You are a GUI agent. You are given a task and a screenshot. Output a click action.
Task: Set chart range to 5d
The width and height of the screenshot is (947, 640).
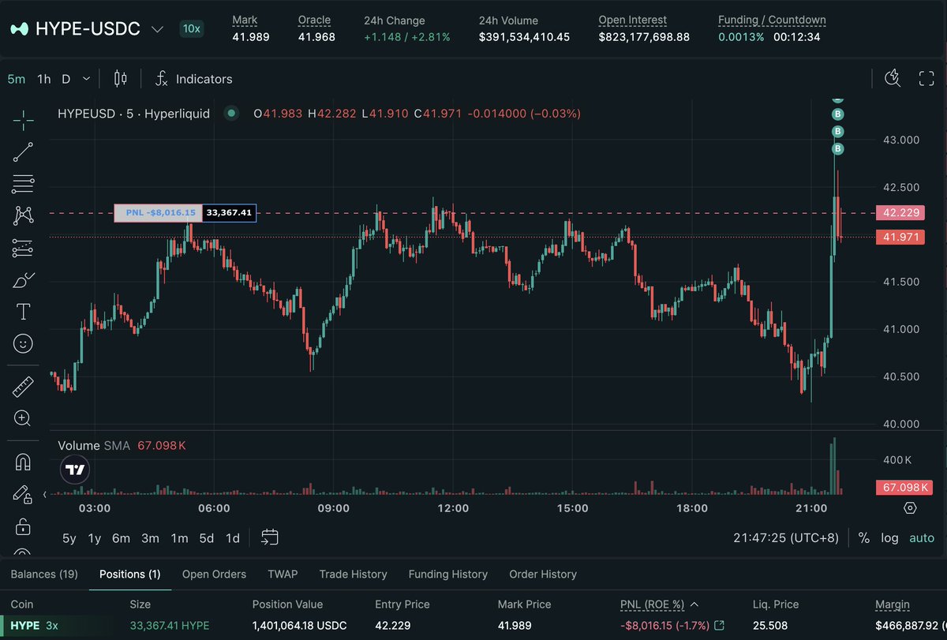pos(206,538)
